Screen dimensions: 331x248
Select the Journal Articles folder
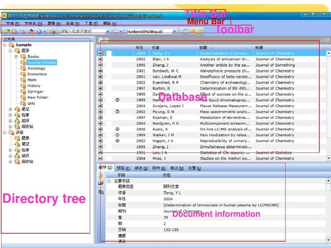[x=42, y=62]
